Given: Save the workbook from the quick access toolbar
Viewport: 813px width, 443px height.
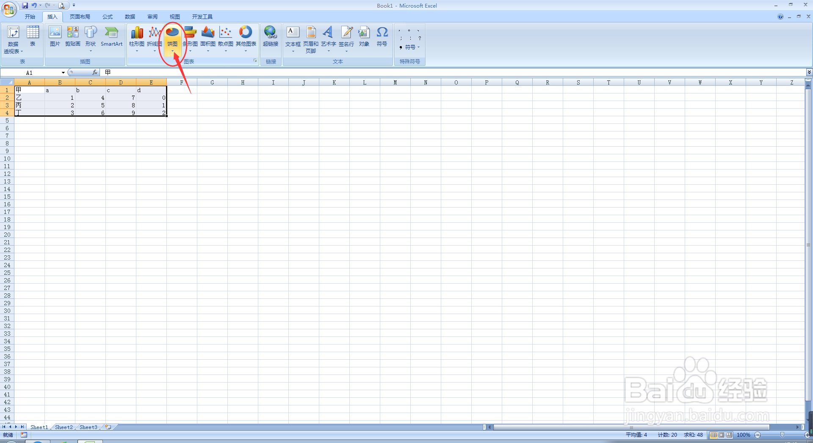Looking at the screenshot, I should point(25,5).
